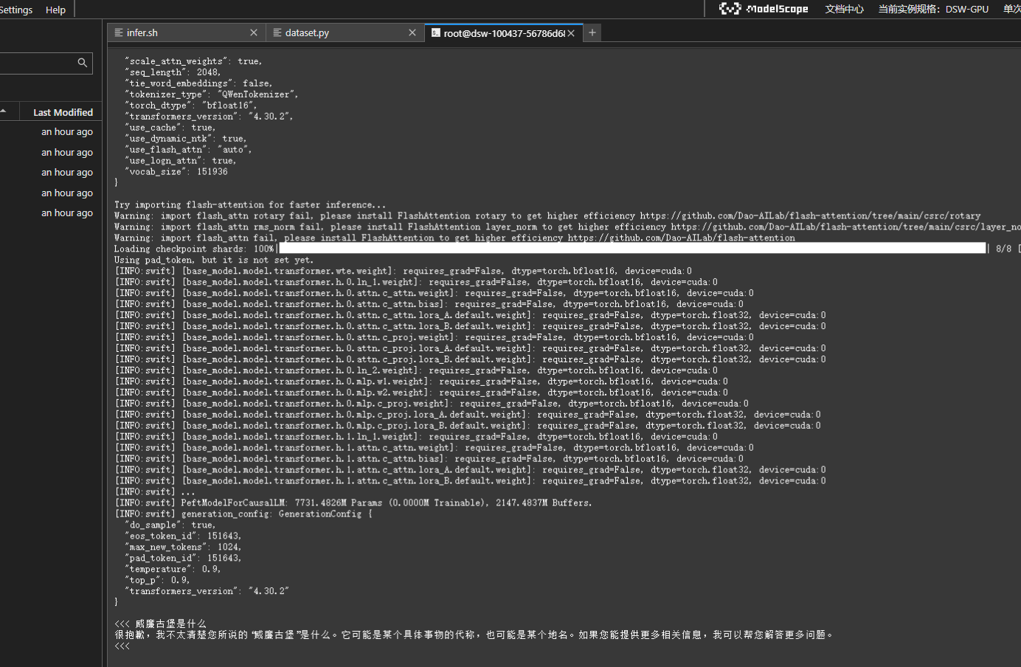Click the 8/8 shard count beside the progress bar
This screenshot has width=1021, height=667.
point(1004,249)
